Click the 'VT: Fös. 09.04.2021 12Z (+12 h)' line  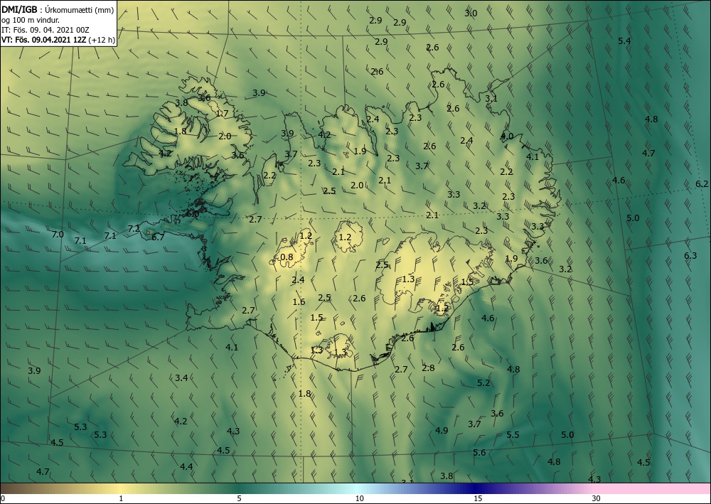pyautogui.click(x=58, y=40)
